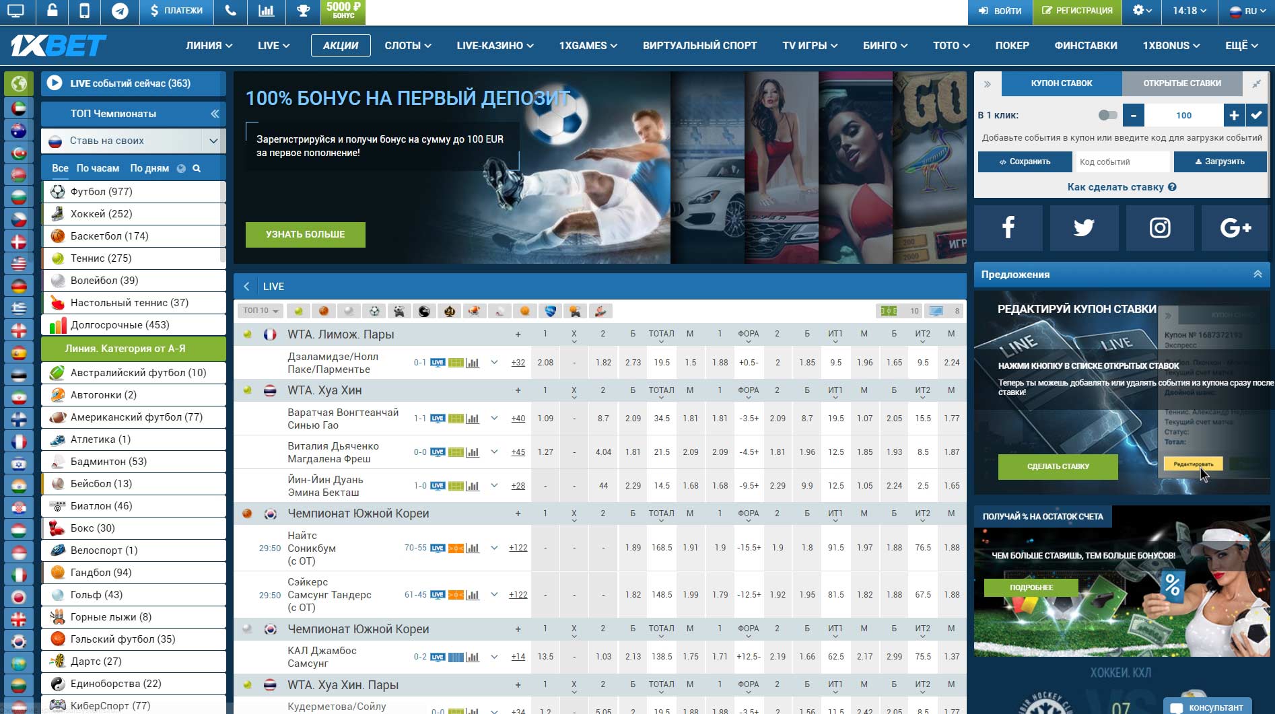
Task: Open the trophy icon in top bar
Action: click(303, 11)
